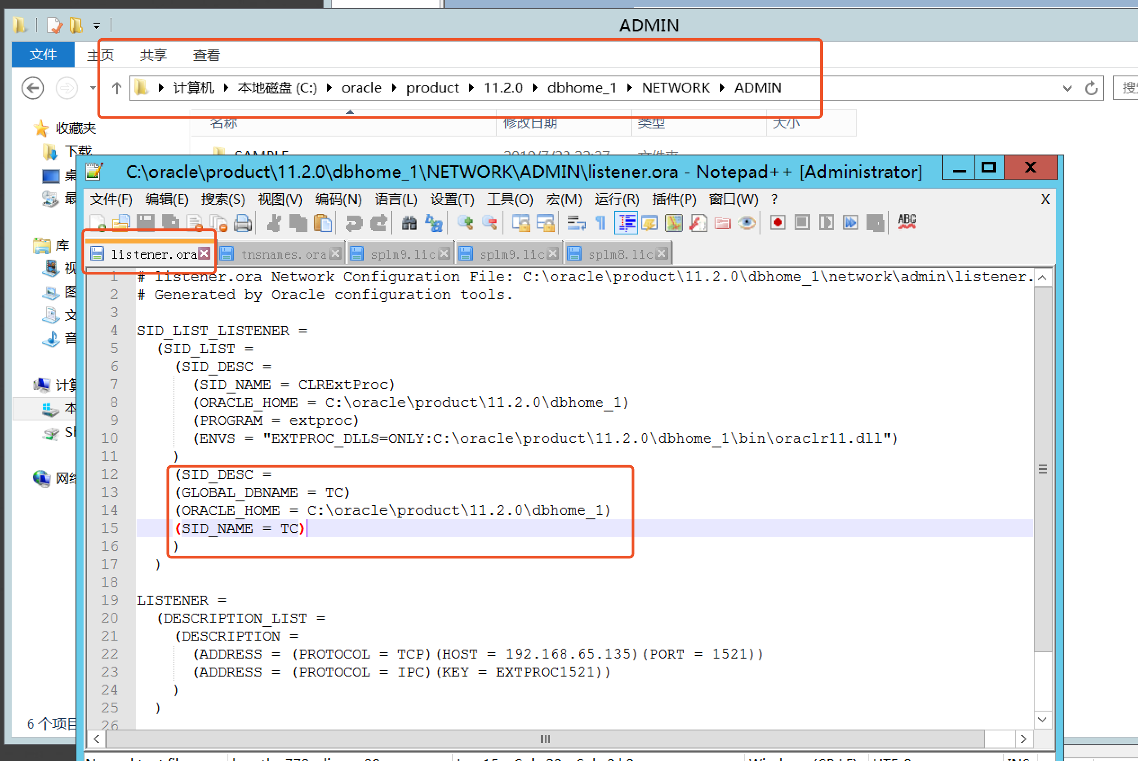Run the spell check ABC icon
This screenshot has width=1138, height=761.
tap(906, 222)
